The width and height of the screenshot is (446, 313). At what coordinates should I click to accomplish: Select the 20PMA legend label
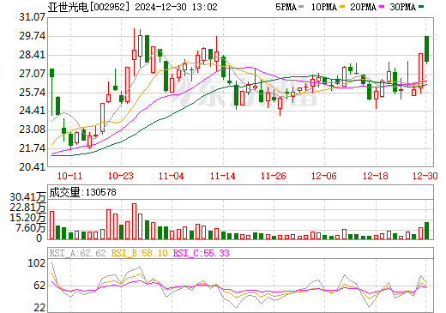(363, 7)
